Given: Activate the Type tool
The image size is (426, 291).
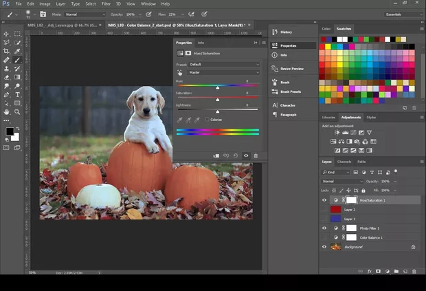Looking at the screenshot, I should pos(18,94).
